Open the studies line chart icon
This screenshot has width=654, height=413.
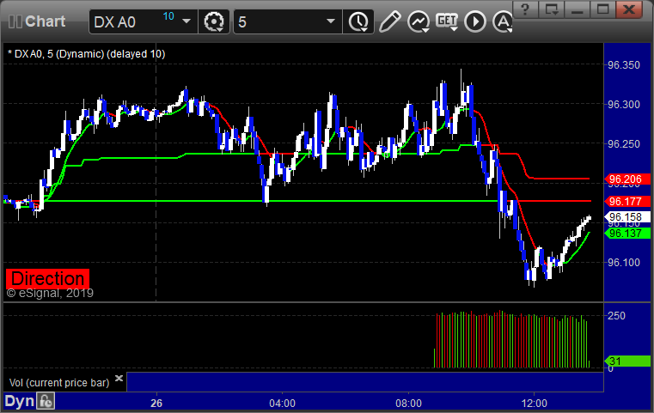419,21
